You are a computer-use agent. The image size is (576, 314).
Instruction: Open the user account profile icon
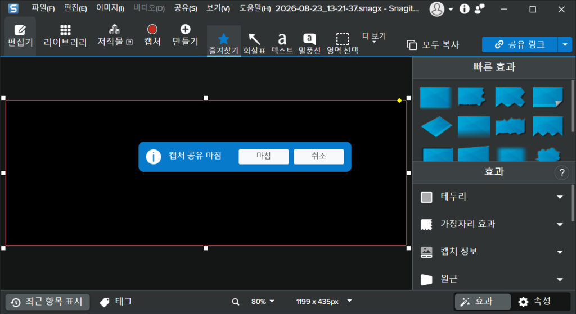pos(436,9)
